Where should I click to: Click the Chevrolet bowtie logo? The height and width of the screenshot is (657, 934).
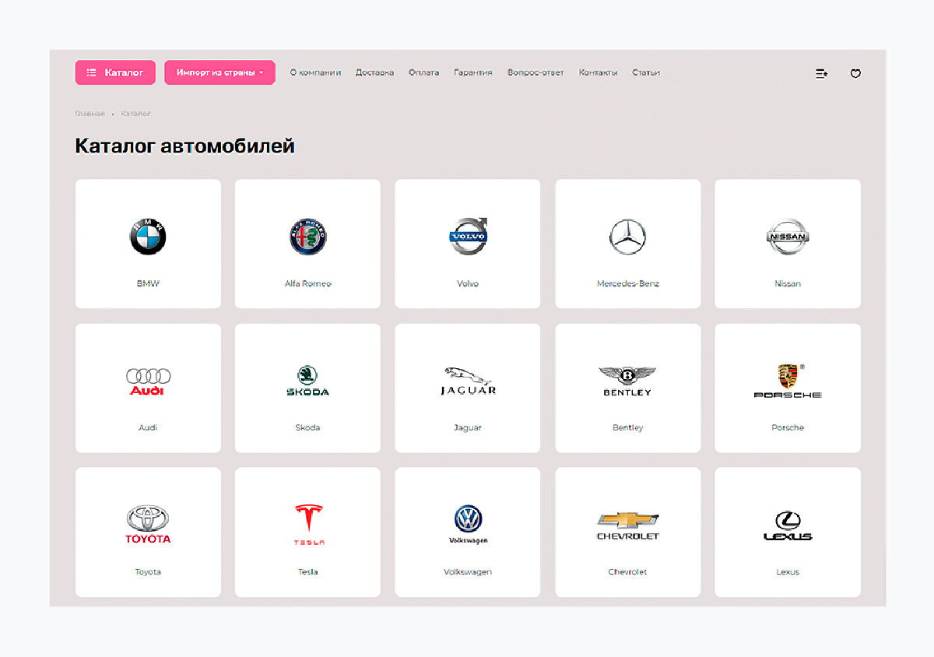[627, 525]
